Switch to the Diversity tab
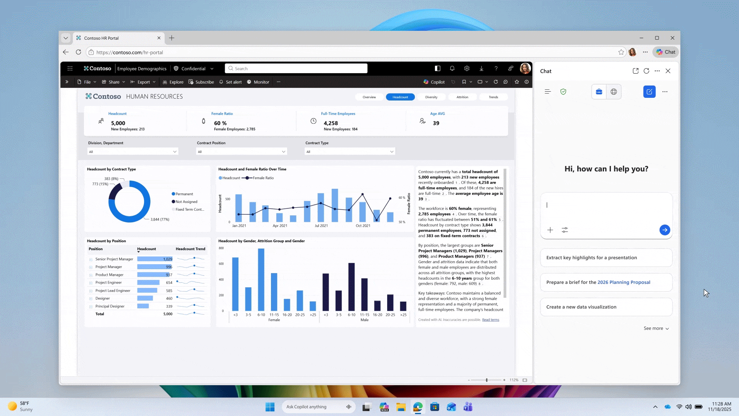 click(x=431, y=97)
